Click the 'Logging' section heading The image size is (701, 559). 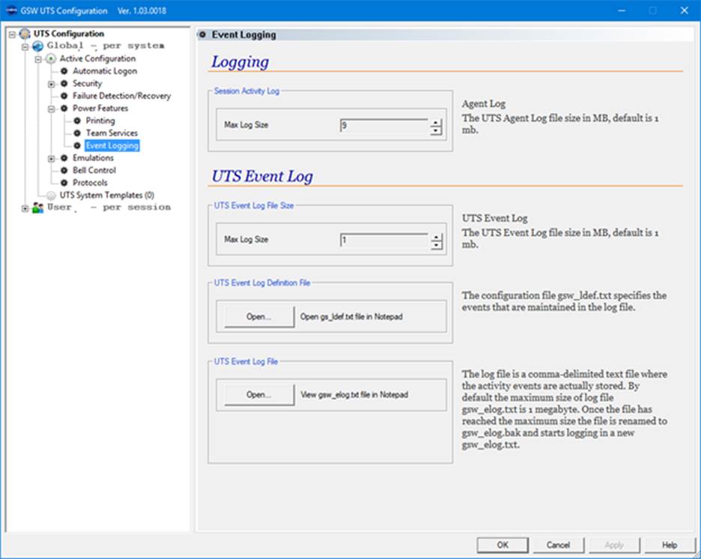click(x=240, y=61)
